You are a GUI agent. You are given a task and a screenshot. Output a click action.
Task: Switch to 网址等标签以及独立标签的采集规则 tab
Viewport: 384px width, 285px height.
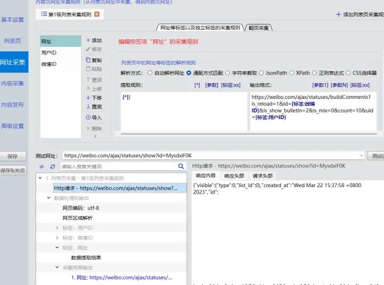click(200, 28)
